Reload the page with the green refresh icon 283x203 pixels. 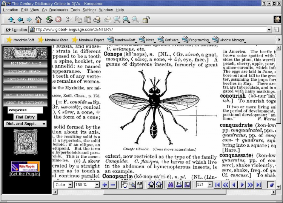tap(49, 19)
